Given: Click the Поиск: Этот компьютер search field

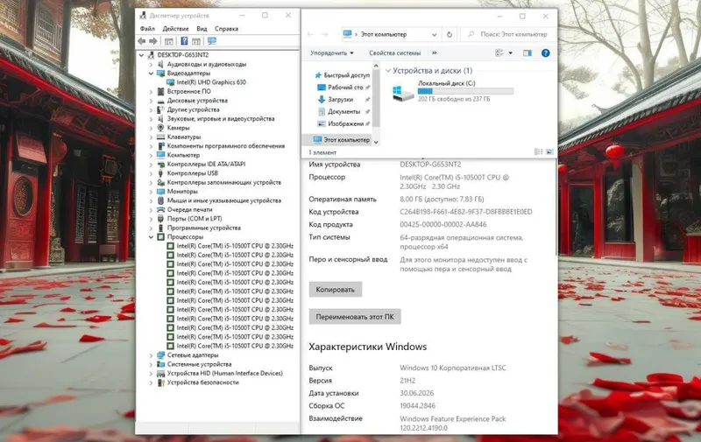Looking at the screenshot, I should click(x=509, y=34).
